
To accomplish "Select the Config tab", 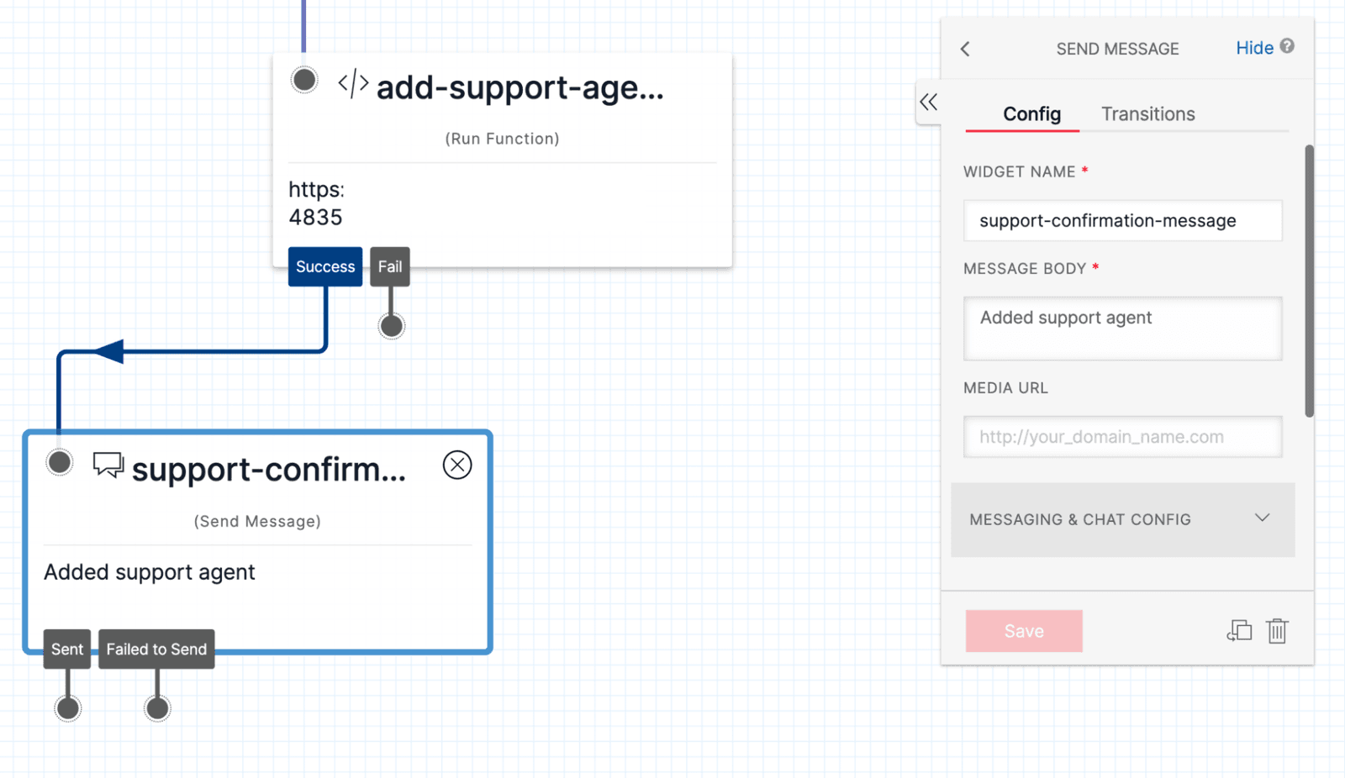I will 1031,113.
